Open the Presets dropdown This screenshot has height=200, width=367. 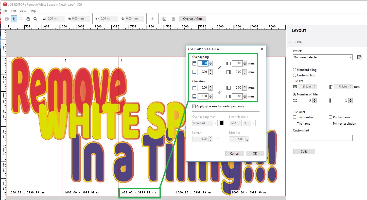tap(322, 57)
